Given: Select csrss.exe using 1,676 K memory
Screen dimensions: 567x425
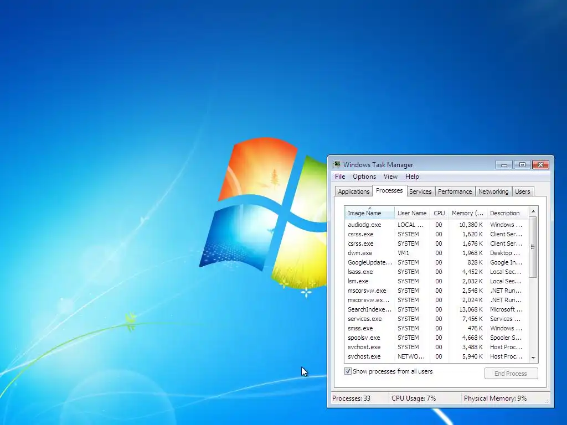Looking at the screenshot, I should (436, 243).
